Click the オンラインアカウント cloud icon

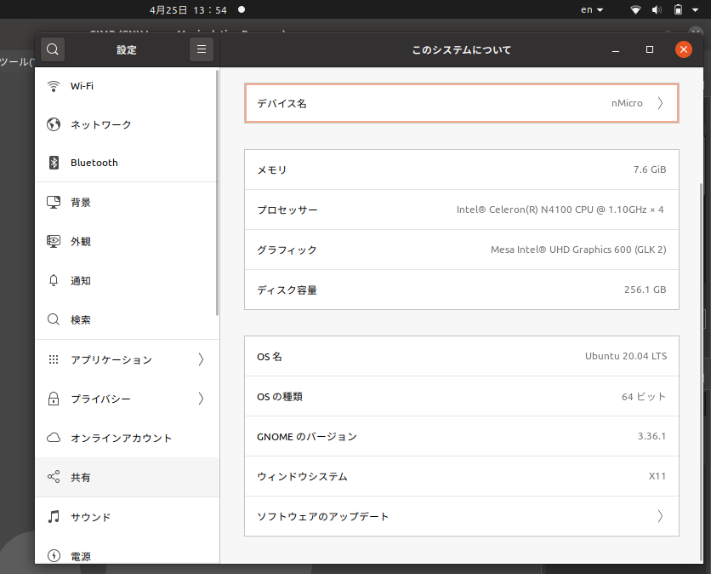tap(53, 438)
